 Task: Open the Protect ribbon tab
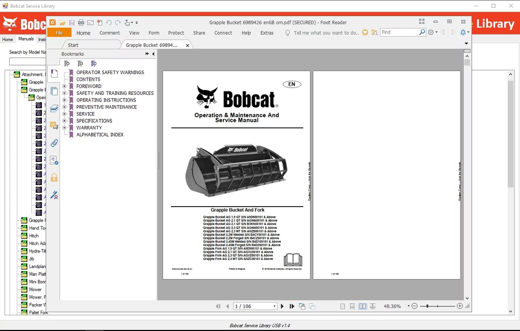coord(176,33)
